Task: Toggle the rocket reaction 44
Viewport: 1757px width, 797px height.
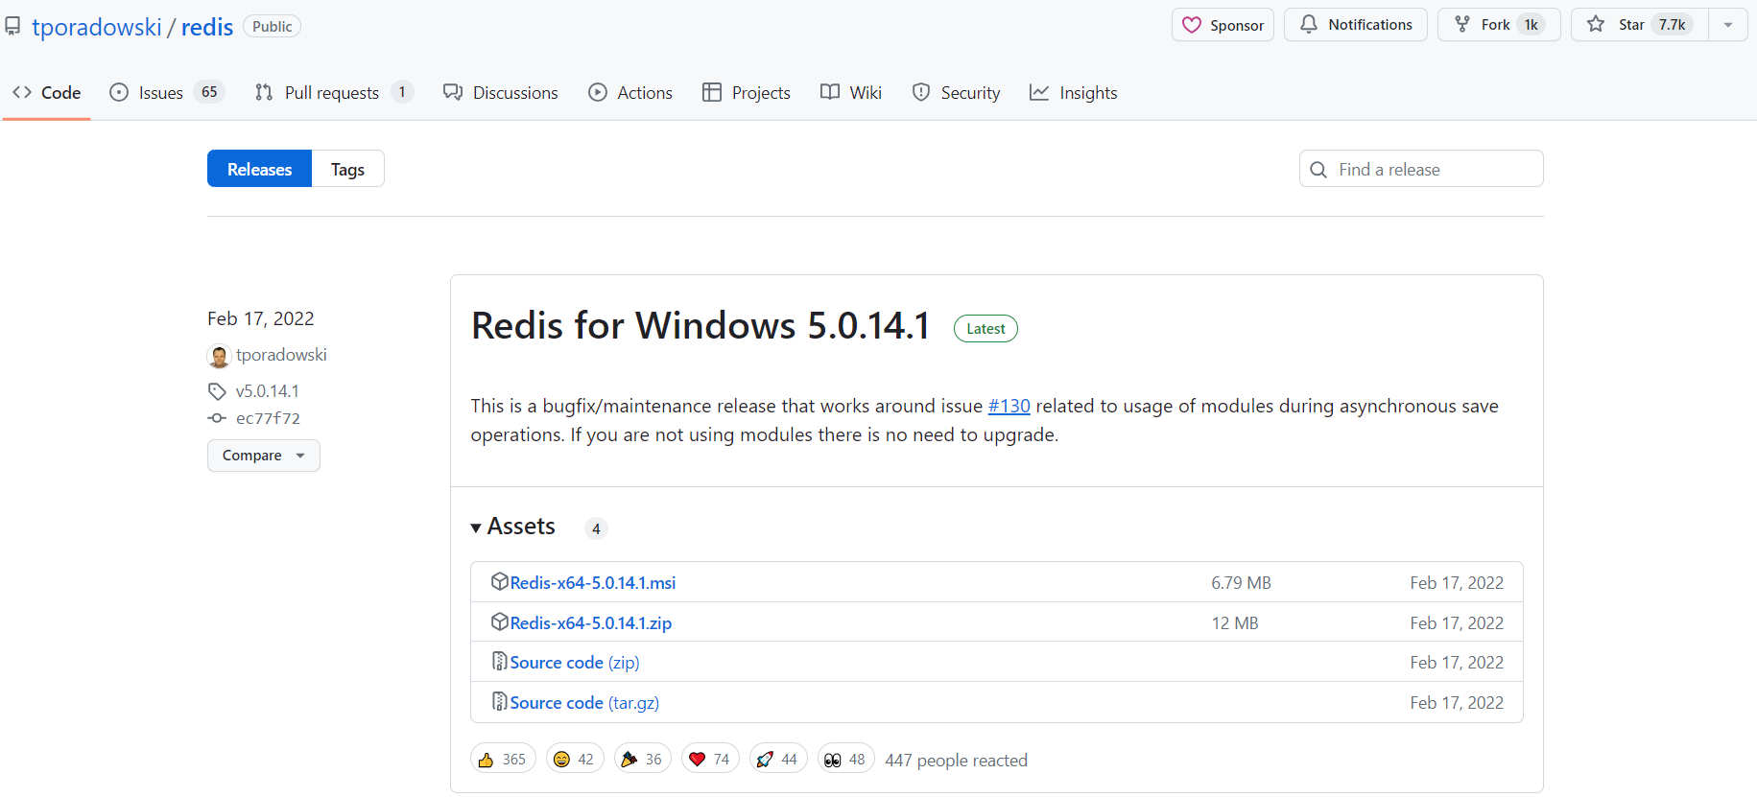Action: [778, 759]
